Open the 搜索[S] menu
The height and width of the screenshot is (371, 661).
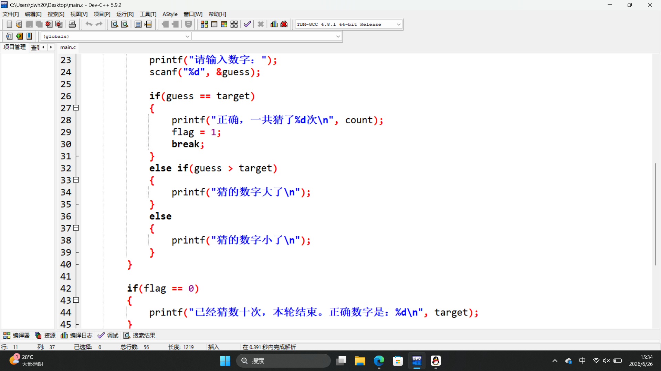point(56,14)
